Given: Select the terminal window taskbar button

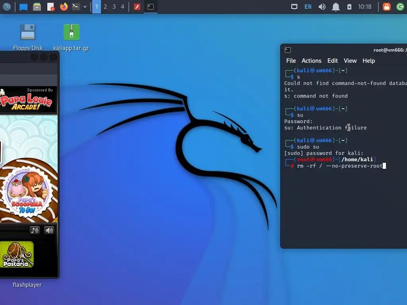Looking at the screenshot, I should (151, 7).
